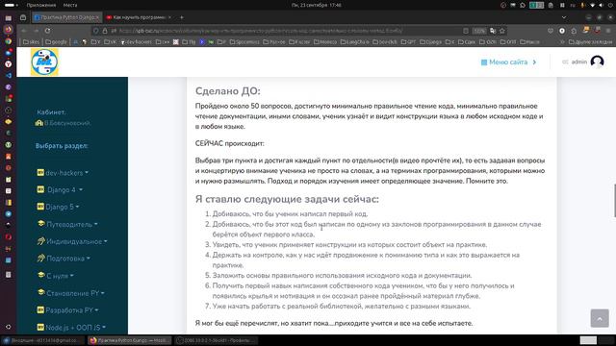Open the GPT bookmarks folder
The height and width of the screenshot is (346, 616).
408,41
